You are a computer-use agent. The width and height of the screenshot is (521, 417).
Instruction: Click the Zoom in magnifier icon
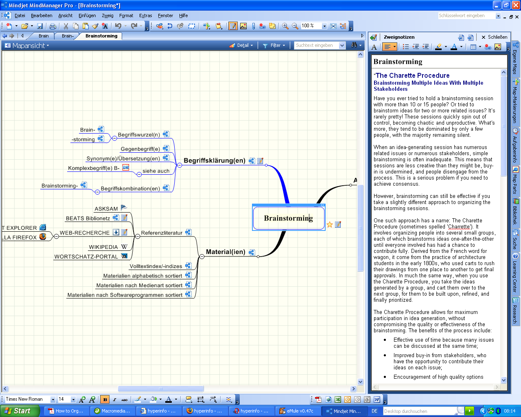[x=285, y=26]
